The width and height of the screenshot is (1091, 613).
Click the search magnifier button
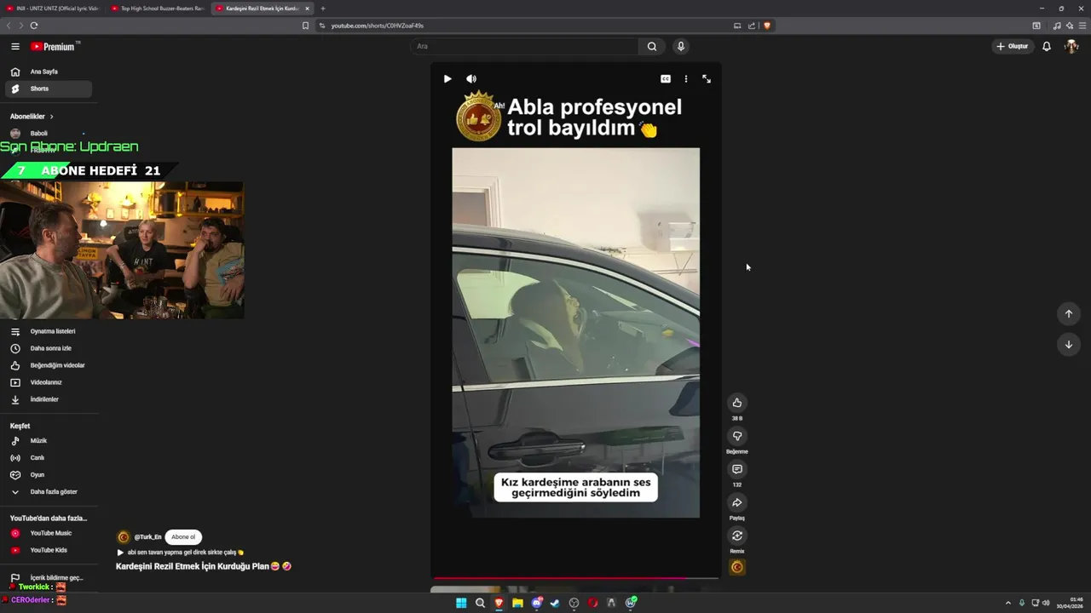tap(652, 46)
